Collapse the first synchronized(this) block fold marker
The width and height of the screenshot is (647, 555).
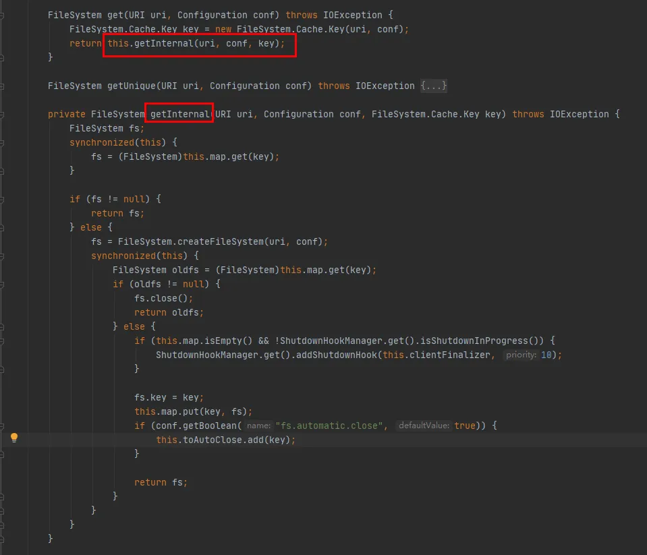tap(1, 143)
